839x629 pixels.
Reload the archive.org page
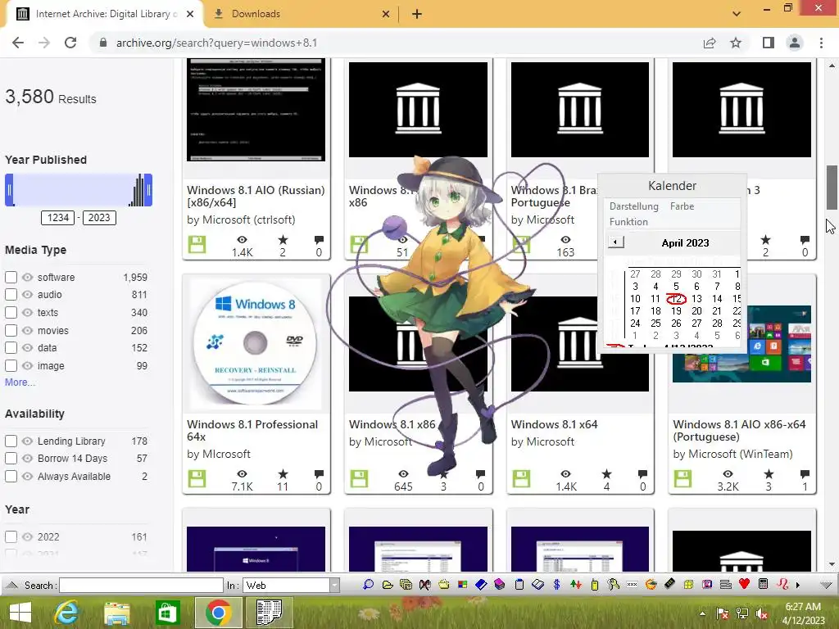pos(70,43)
